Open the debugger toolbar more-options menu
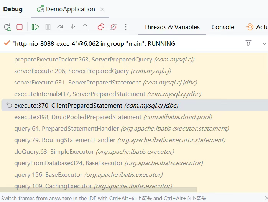Image resolution: width=268 pixels, height=202 pixels. (126, 27)
